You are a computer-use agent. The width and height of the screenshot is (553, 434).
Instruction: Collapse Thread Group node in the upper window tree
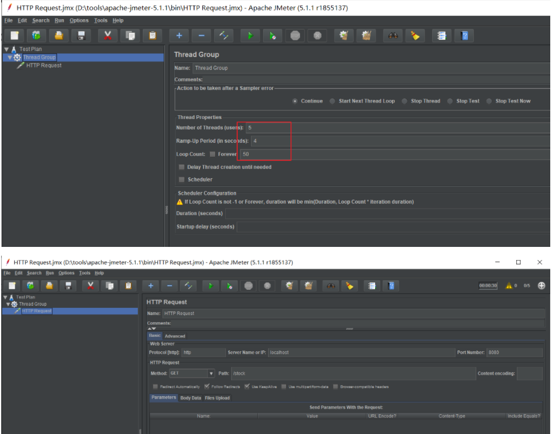tap(10, 58)
